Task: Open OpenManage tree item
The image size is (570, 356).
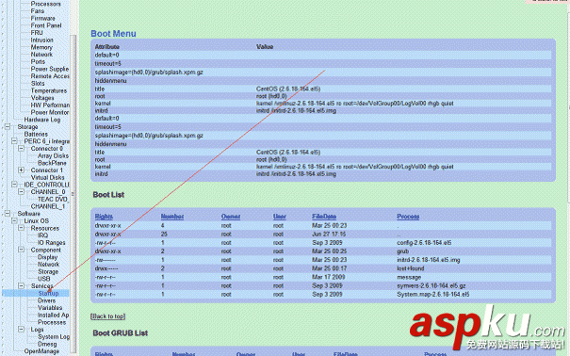Action: (41, 351)
